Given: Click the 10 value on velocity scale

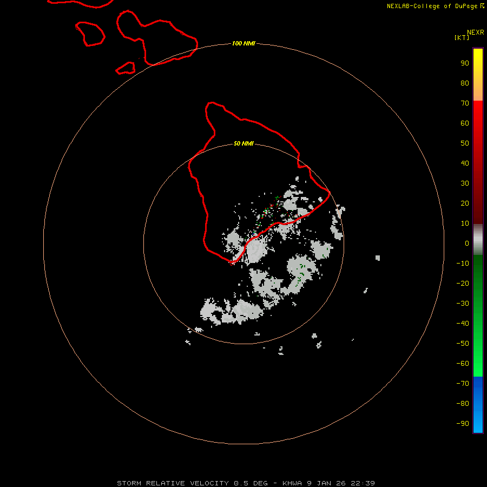Looking at the screenshot, I should (x=465, y=223).
